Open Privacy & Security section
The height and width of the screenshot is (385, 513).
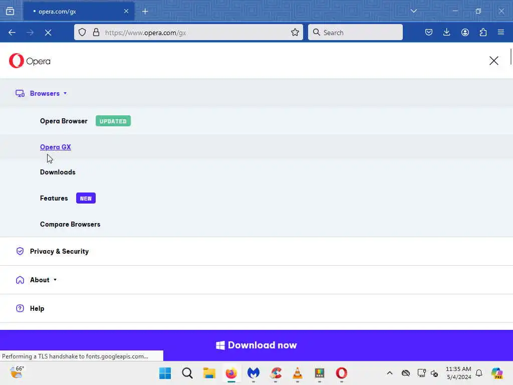[59, 251]
